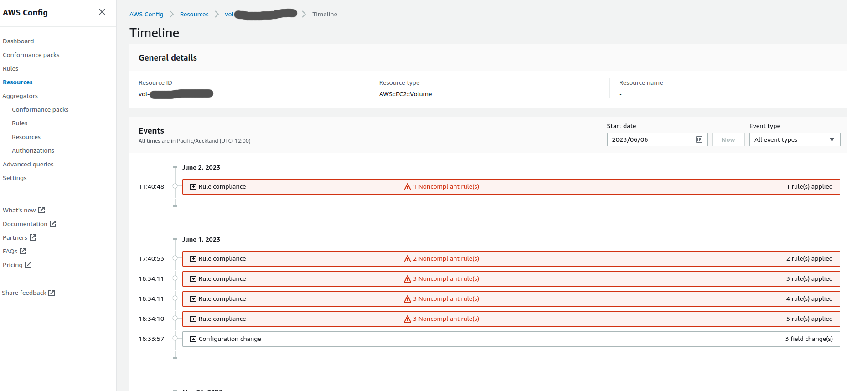Open the Partners external link icon

(33, 237)
